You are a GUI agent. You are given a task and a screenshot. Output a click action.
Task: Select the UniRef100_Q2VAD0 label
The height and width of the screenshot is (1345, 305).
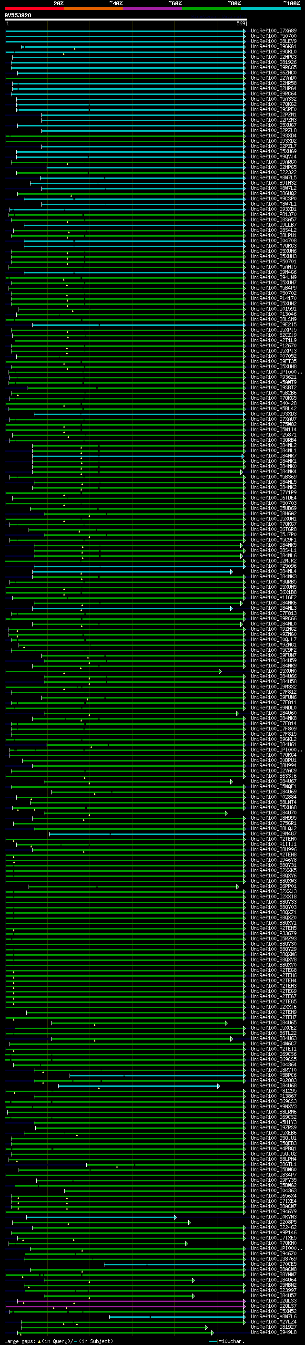274,78
